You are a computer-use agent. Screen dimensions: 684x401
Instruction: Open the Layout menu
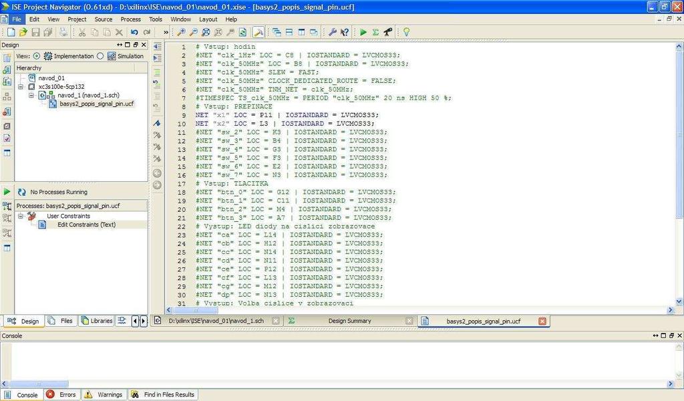(208, 19)
